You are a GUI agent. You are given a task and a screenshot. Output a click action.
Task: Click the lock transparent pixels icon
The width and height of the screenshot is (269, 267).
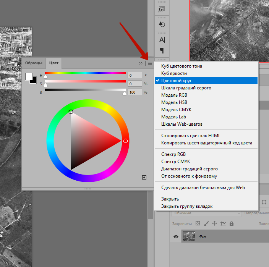tap(198, 224)
